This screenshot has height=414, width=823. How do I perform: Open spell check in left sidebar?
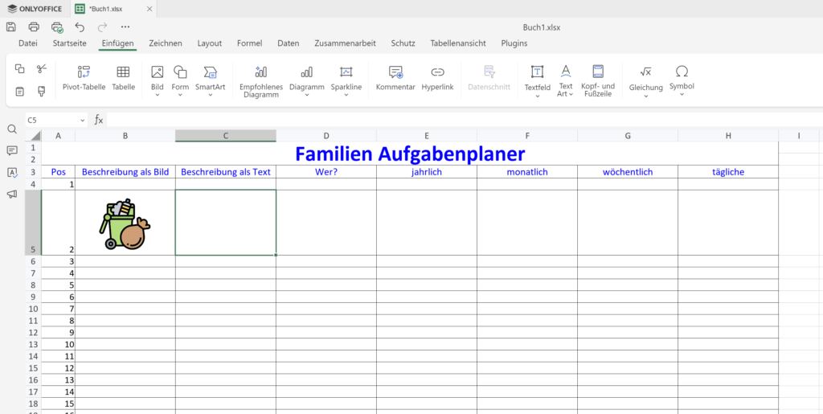click(12, 172)
